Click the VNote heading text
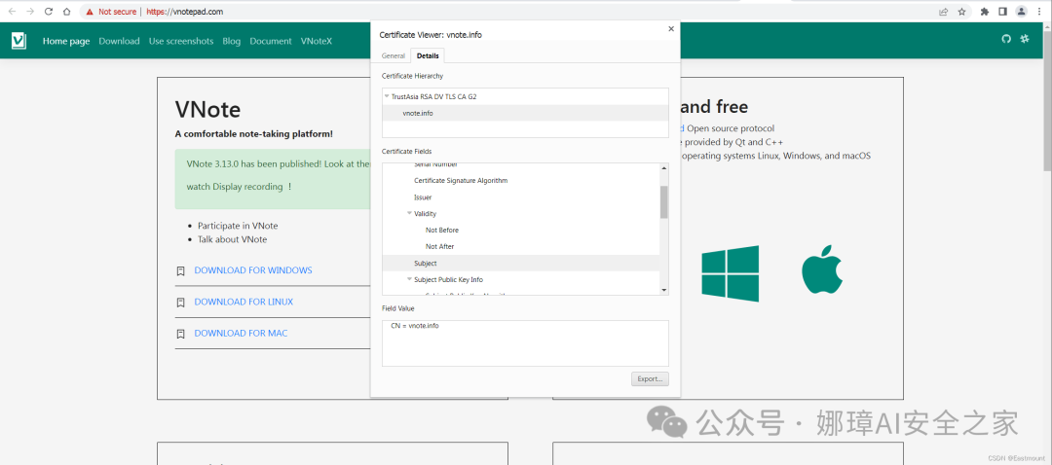 click(207, 109)
